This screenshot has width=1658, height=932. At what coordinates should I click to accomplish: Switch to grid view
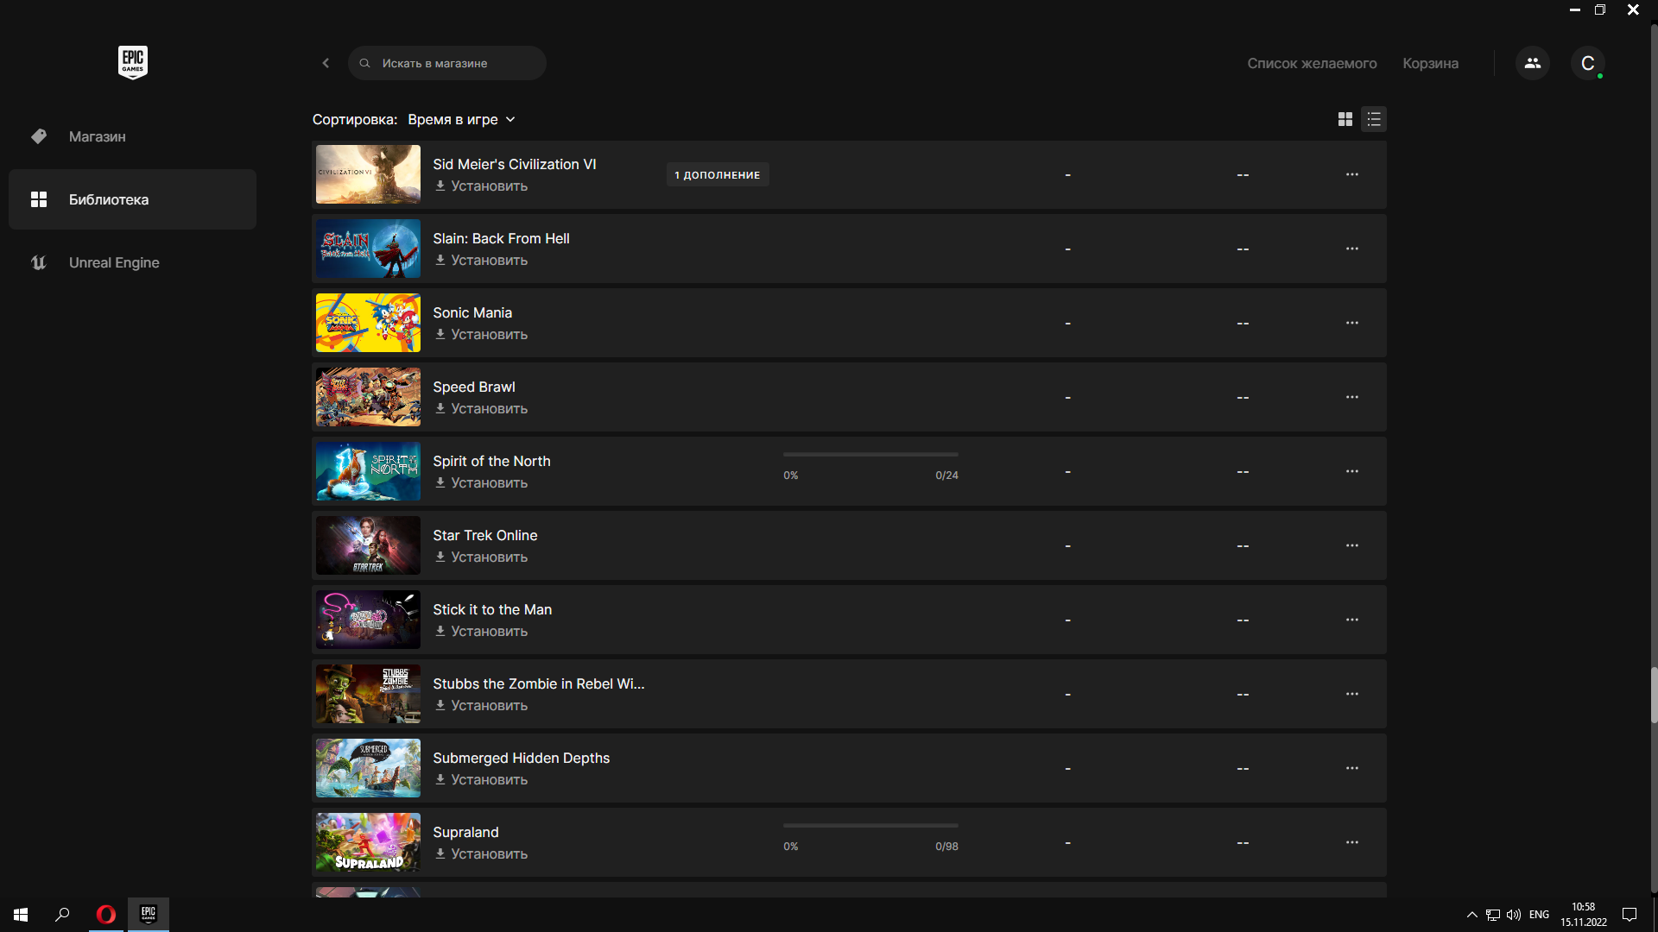click(x=1345, y=119)
